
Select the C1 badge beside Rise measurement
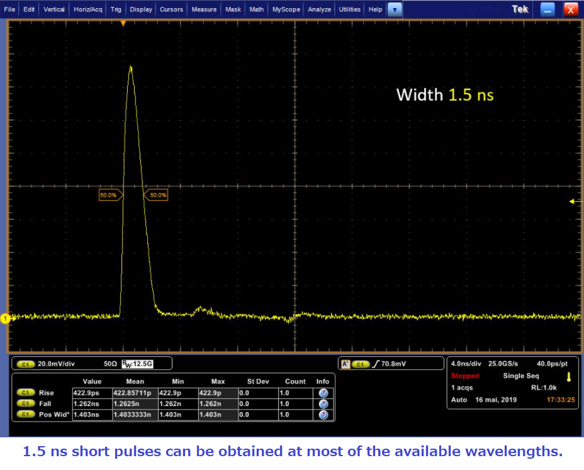click(x=25, y=393)
